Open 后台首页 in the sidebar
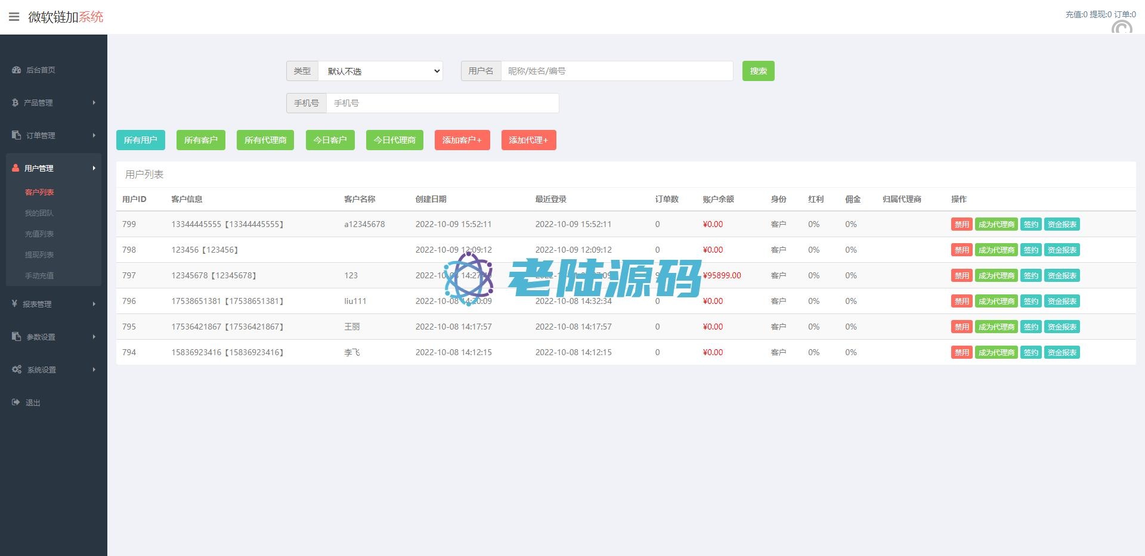This screenshot has height=556, width=1145. click(x=41, y=70)
